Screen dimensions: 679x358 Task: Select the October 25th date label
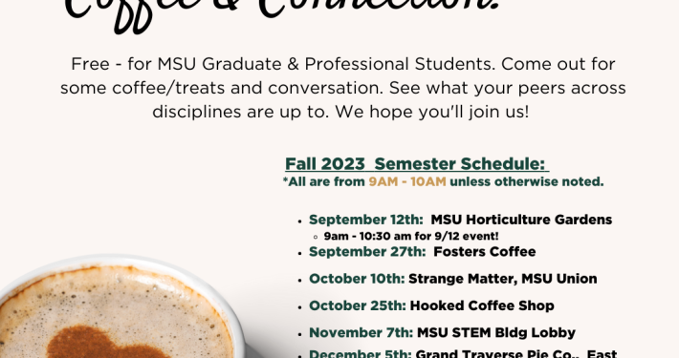point(358,305)
